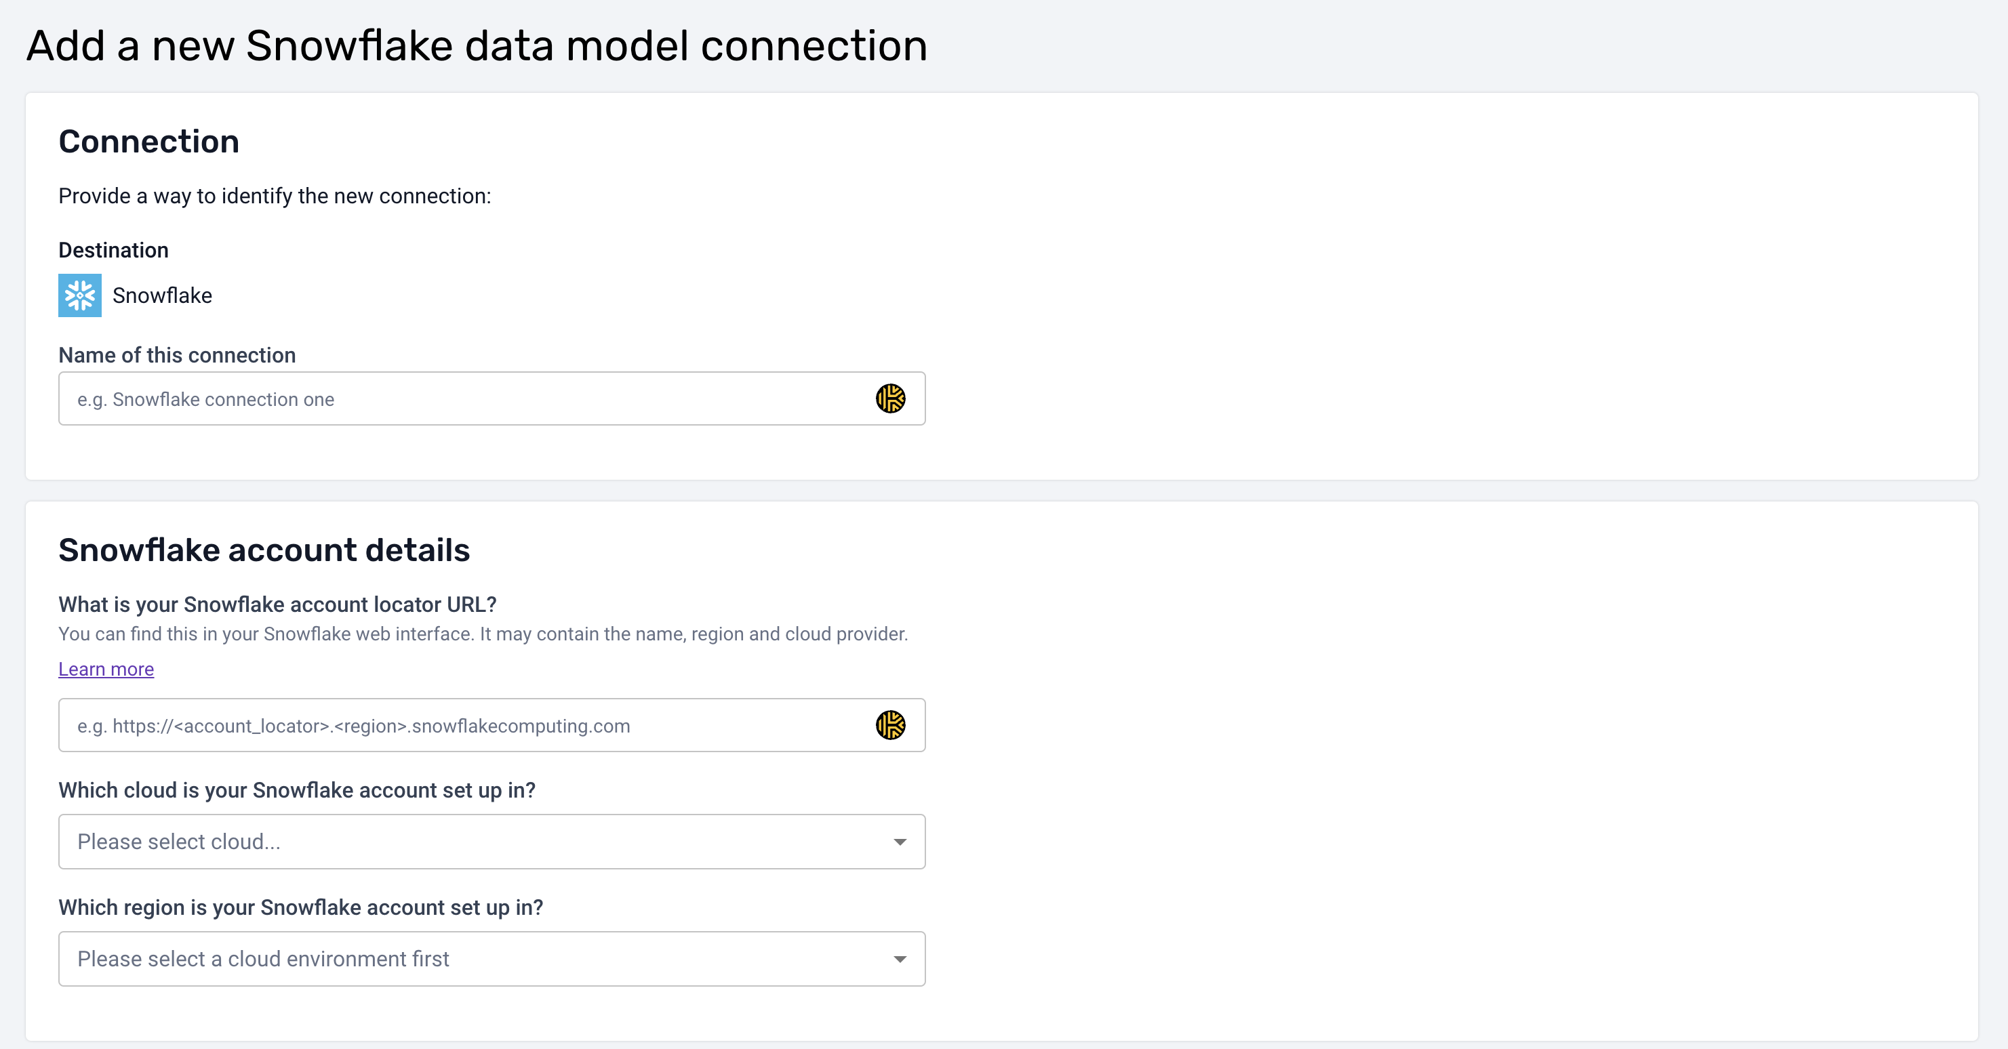Click Keeper password icon in connection name field

point(890,399)
